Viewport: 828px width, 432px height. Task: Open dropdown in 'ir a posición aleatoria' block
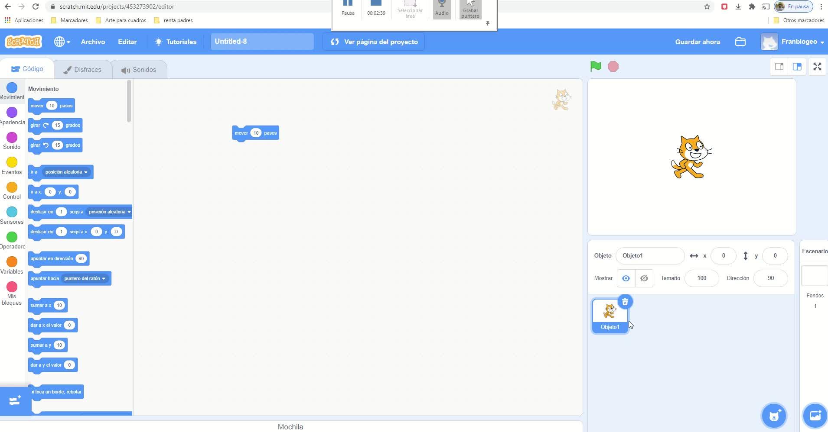click(66, 172)
